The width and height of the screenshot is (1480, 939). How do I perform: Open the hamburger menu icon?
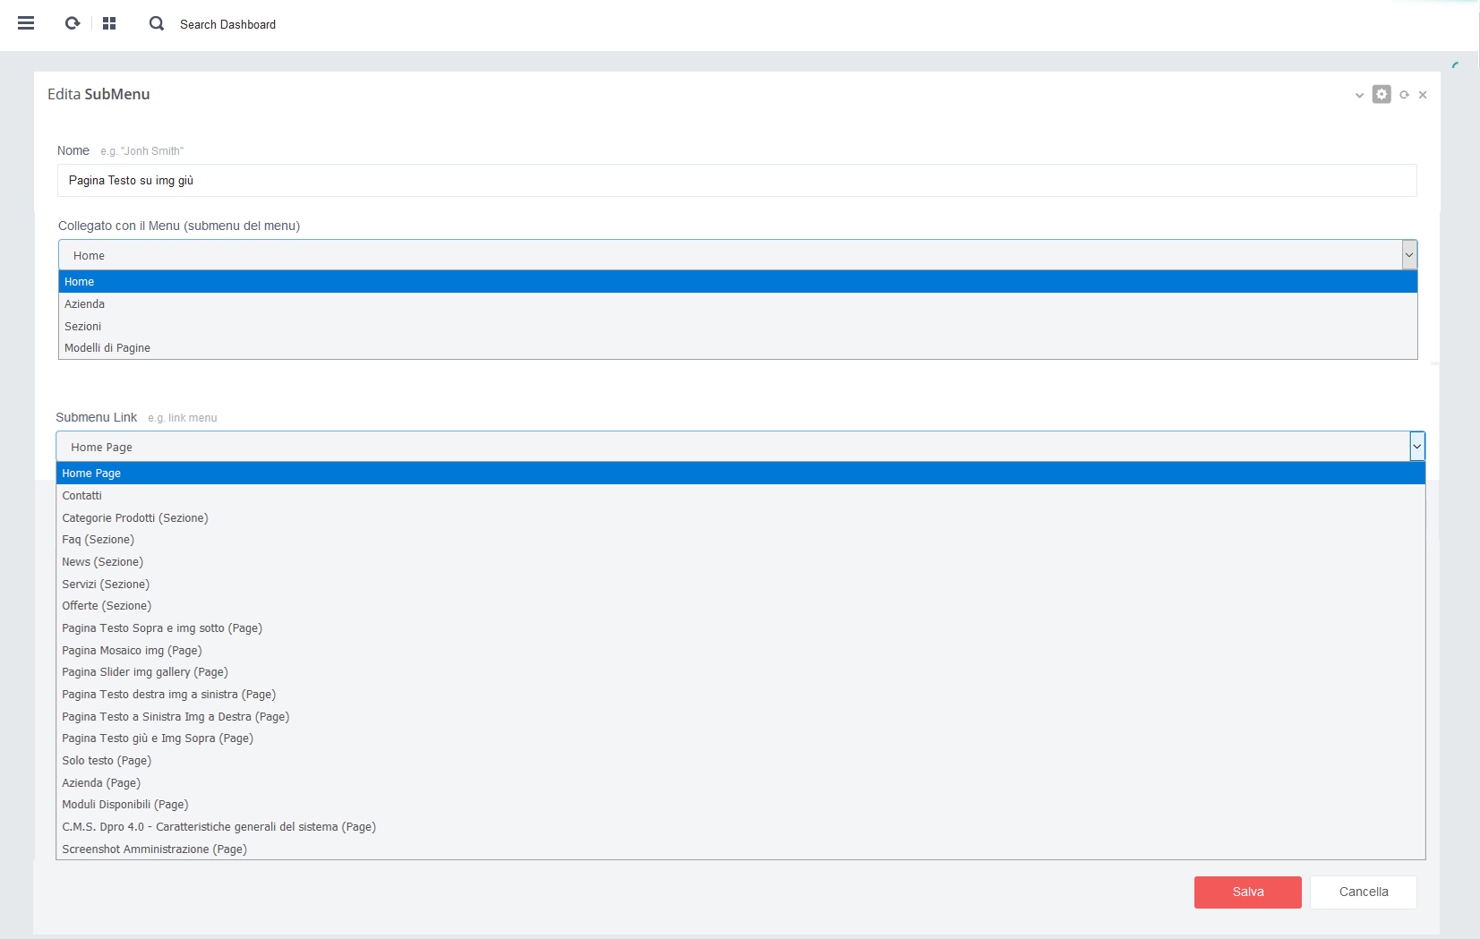[26, 23]
